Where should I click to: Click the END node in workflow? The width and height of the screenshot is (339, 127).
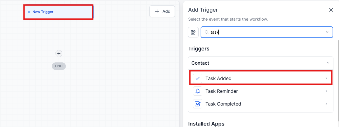59,66
